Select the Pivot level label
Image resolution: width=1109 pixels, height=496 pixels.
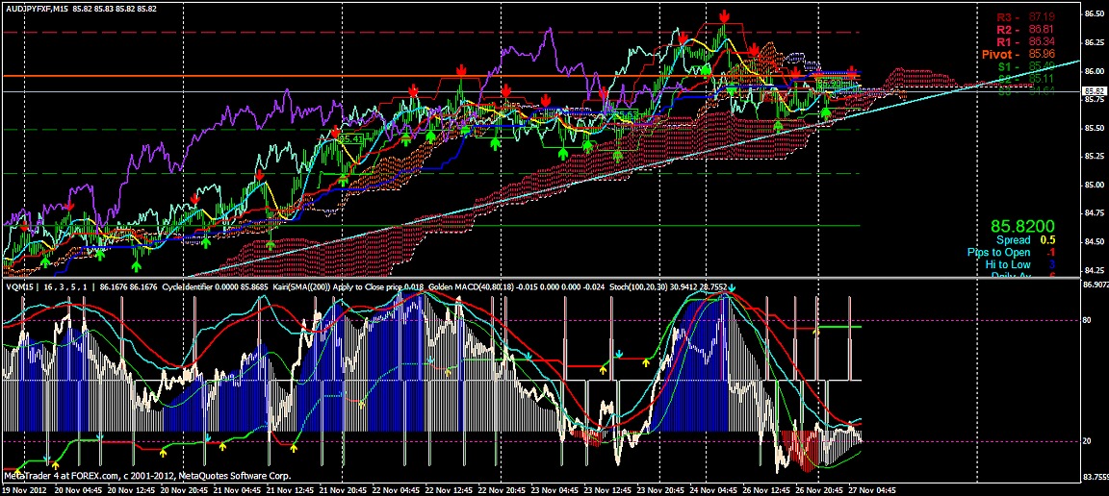997,55
